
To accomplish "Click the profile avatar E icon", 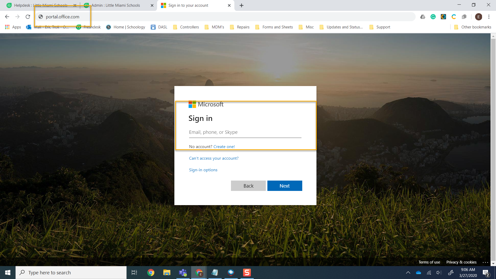I will tap(478, 17).
